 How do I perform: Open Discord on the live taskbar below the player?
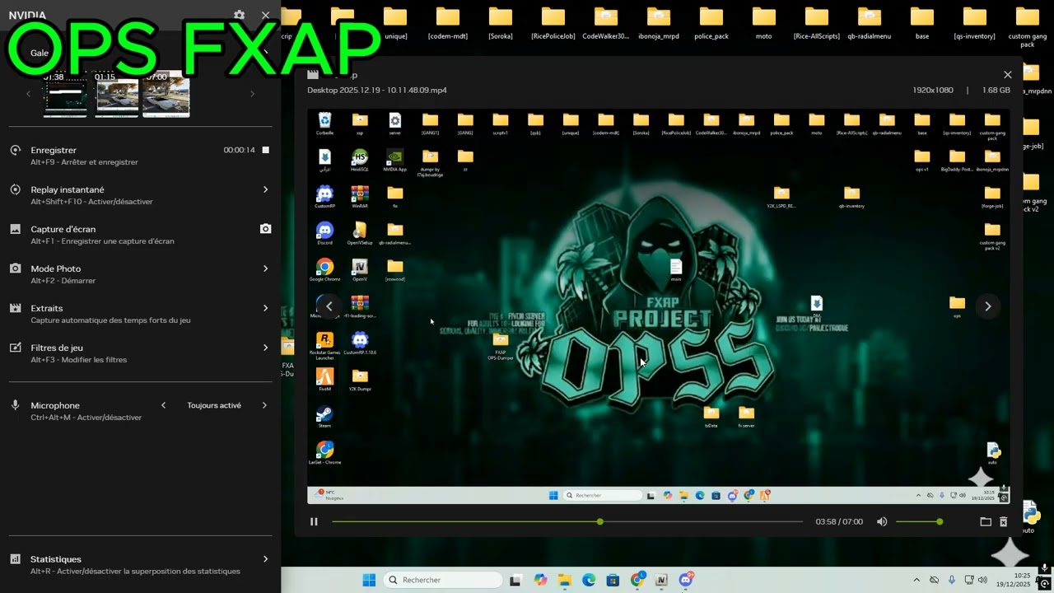[686, 580]
